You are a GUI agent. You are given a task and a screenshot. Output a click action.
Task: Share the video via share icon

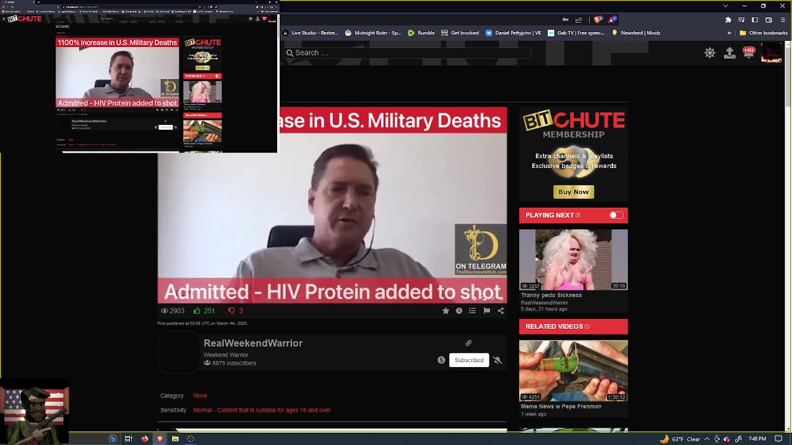(x=501, y=311)
